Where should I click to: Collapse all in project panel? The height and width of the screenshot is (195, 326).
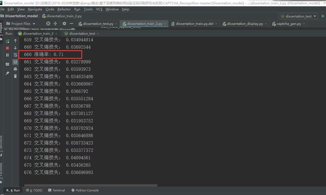[55, 23]
